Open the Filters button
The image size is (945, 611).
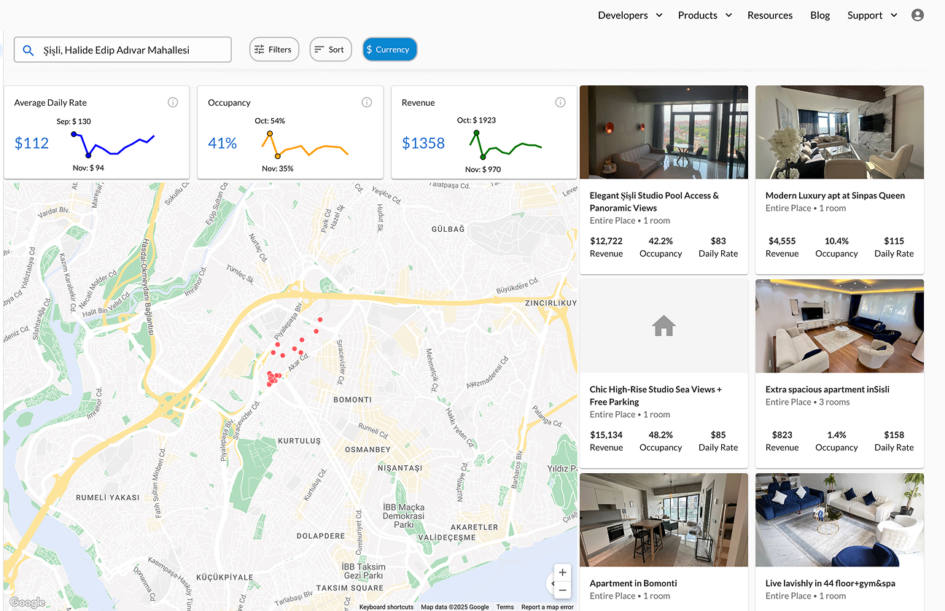point(274,50)
